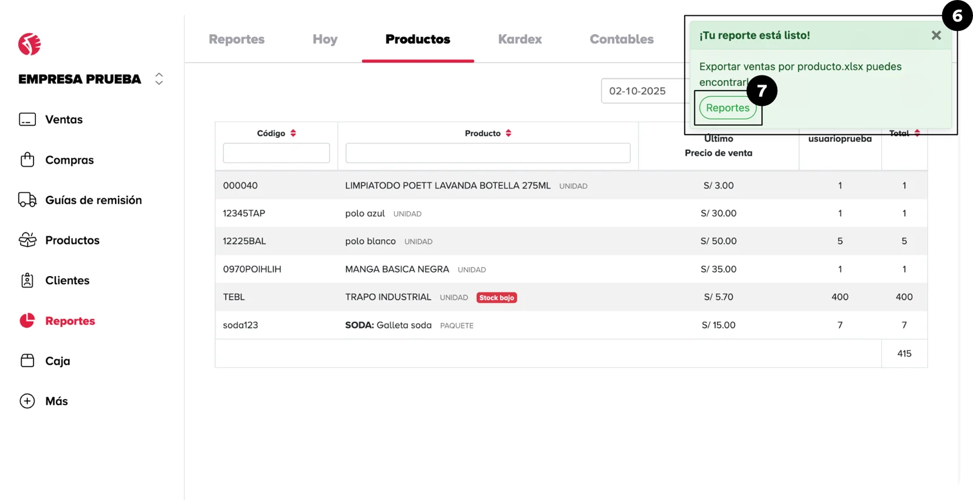The image size is (973, 500).
Task: Click the Clientes contact badge icon
Action: 27,280
